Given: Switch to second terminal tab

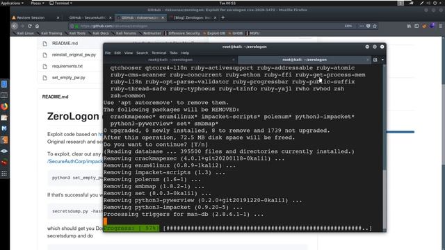Looking at the screenshot, I should 305,60.
